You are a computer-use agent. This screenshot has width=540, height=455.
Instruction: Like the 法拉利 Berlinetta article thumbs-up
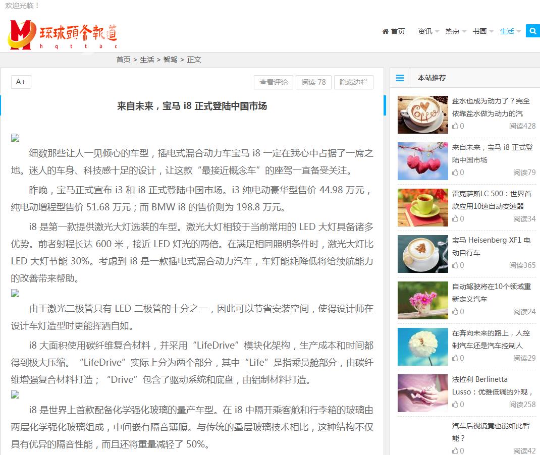(455, 405)
